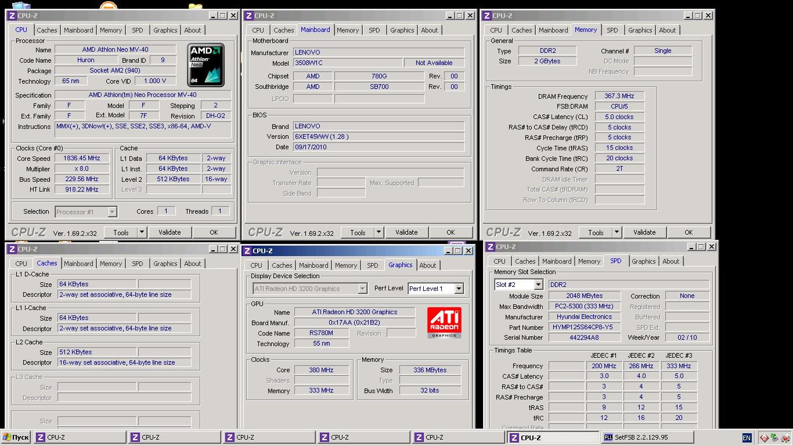Screen dimensions: 793x446
Task: Open the About tab in the SPD-tab window
Action: tap(671, 261)
